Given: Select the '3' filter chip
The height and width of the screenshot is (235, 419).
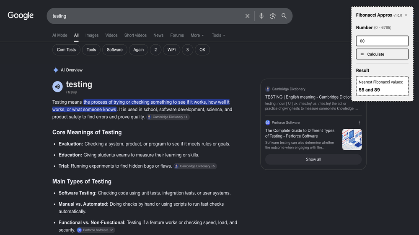Looking at the screenshot, I should pos(188,50).
